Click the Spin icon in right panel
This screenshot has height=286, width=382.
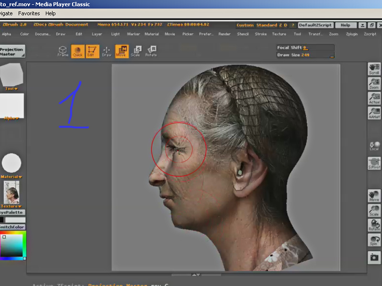374,240
